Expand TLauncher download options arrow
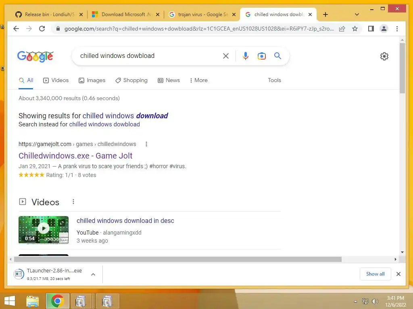 [x=93, y=274]
